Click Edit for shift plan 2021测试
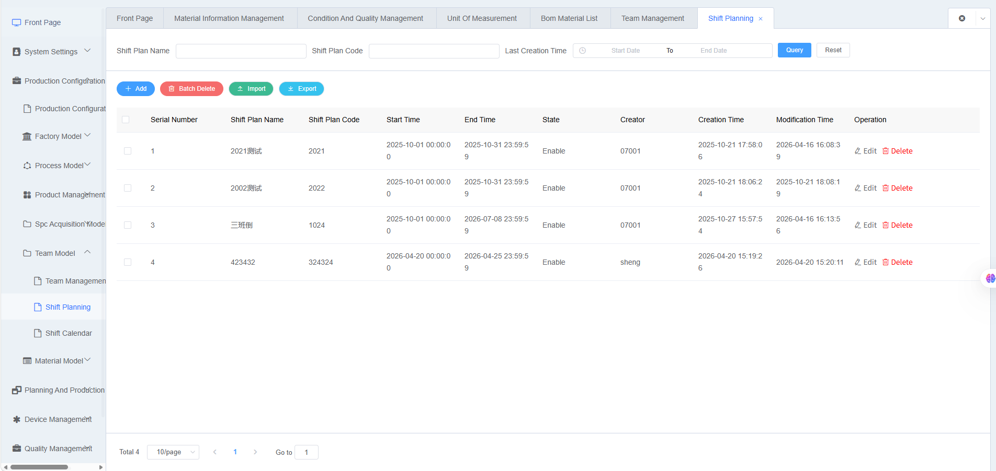 coord(865,151)
